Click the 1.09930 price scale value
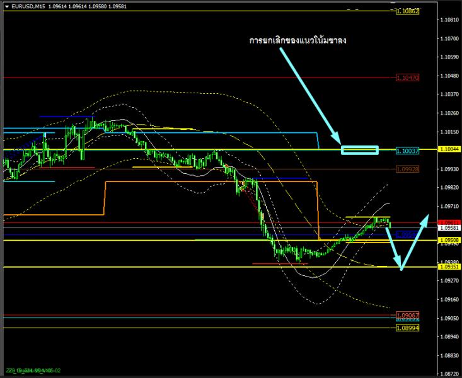The width and height of the screenshot is (462, 378). pyautogui.click(x=449, y=169)
